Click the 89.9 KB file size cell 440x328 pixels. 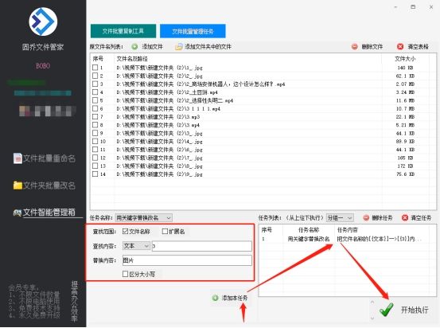tap(405, 141)
